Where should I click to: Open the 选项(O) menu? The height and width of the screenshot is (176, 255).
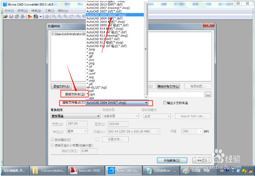point(22,11)
